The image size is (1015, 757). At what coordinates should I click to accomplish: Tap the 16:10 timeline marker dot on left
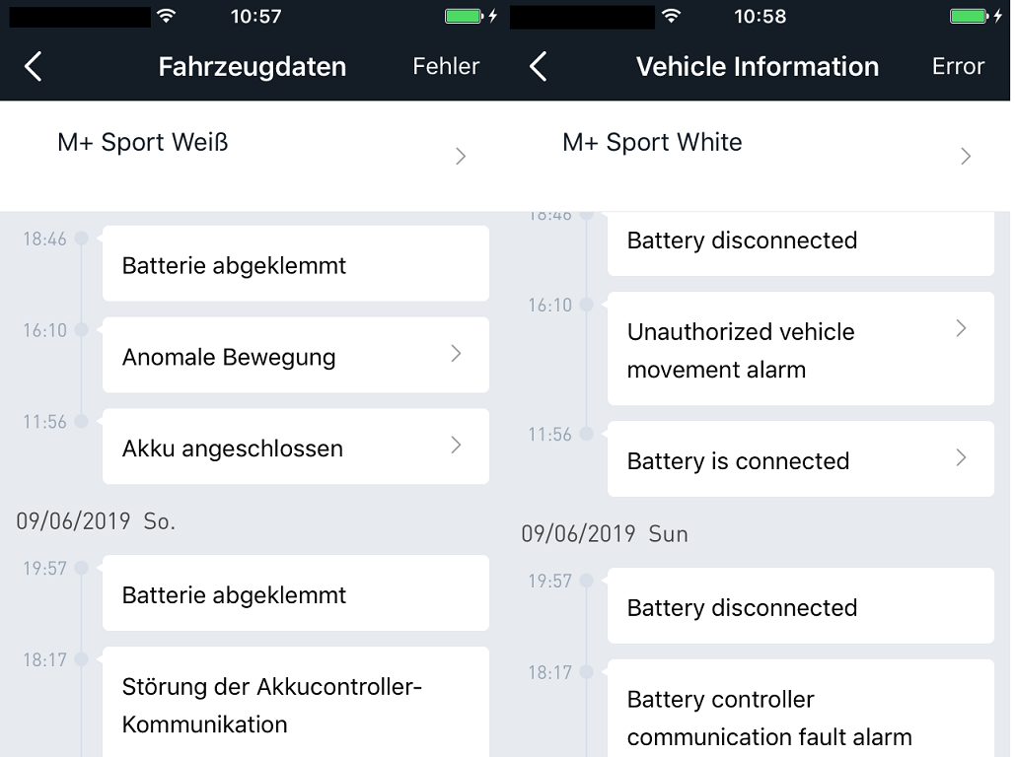pyautogui.click(x=81, y=330)
